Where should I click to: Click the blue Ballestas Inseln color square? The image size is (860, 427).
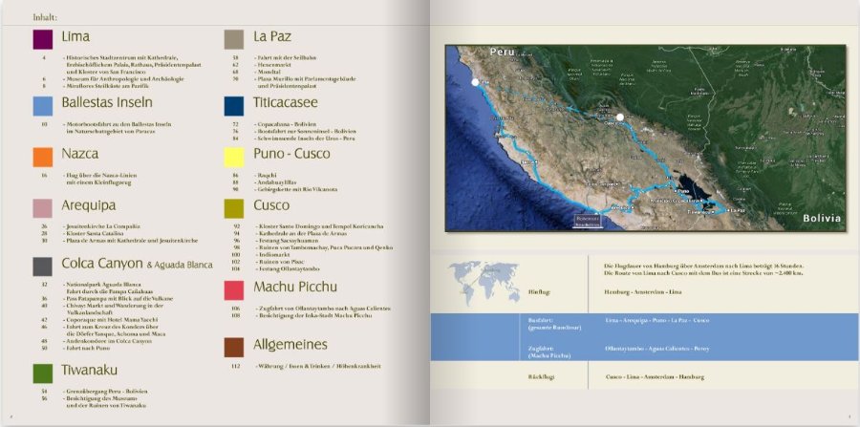click(x=43, y=106)
